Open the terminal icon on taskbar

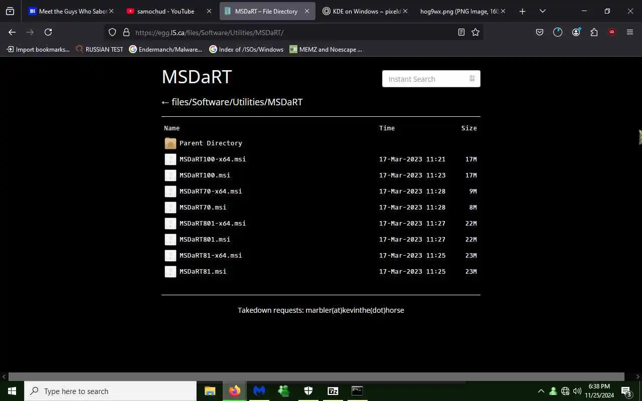click(357, 391)
